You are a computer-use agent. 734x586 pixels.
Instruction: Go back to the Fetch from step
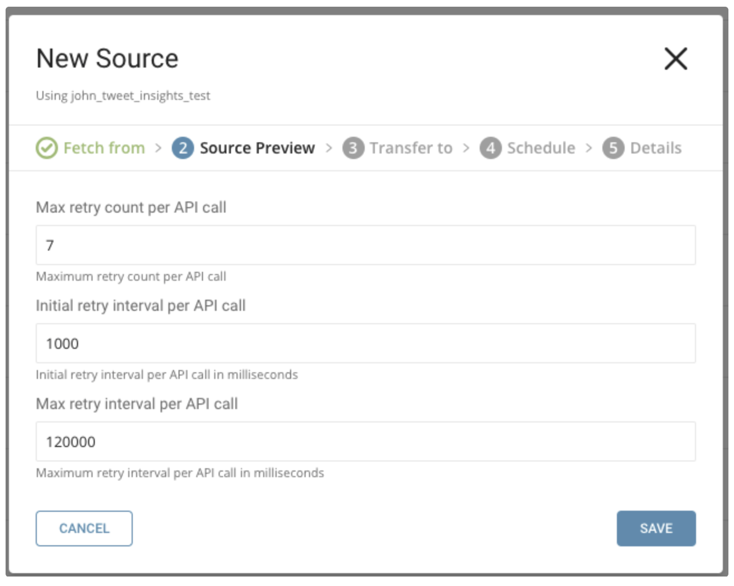click(104, 148)
